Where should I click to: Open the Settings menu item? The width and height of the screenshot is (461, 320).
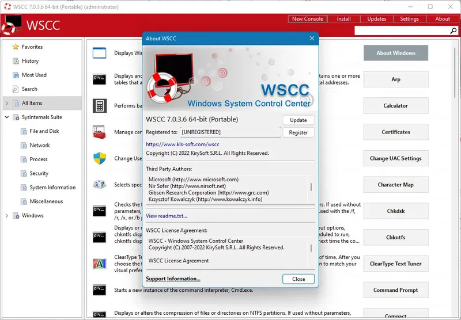point(409,19)
